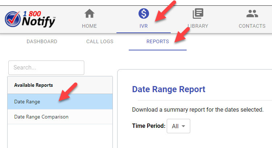Screen dimensions: 272x148
Task: Click the Time Period field label
Action: 149,126
